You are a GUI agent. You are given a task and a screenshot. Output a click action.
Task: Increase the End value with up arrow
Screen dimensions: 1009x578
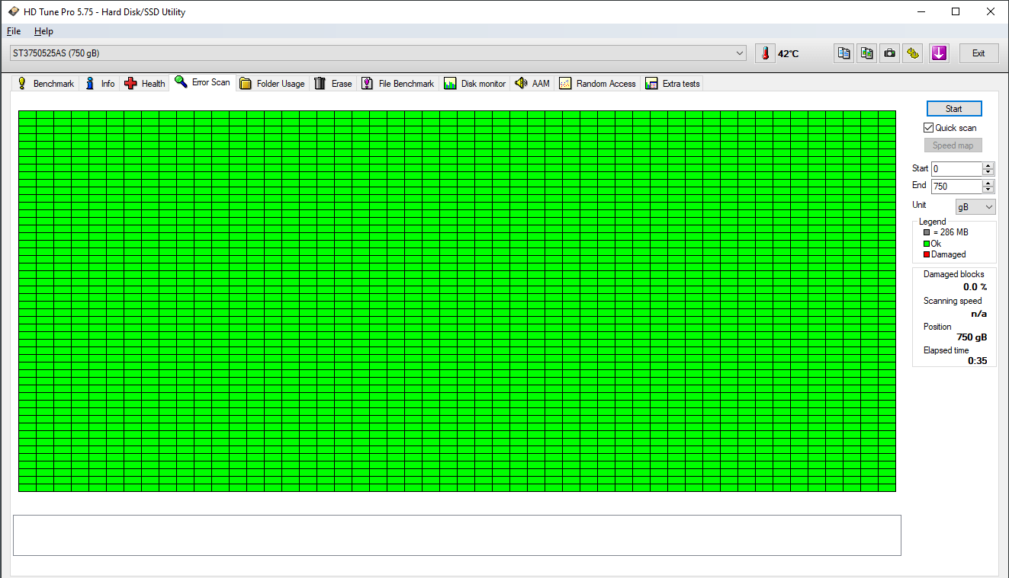(988, 184)
